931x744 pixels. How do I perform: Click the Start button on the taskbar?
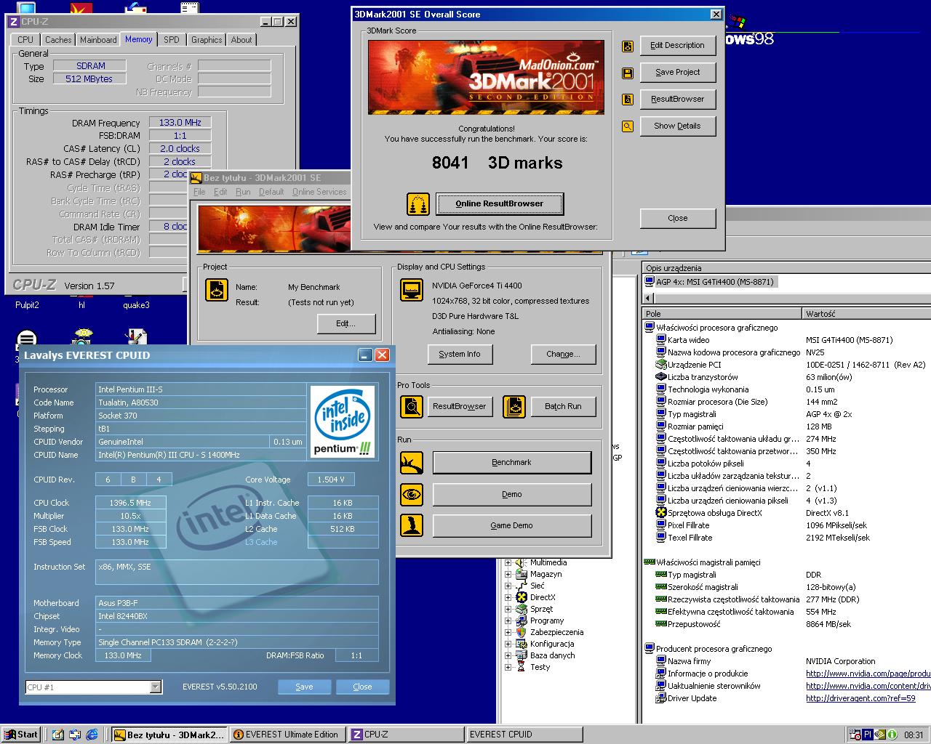click(x=20, y=735)
